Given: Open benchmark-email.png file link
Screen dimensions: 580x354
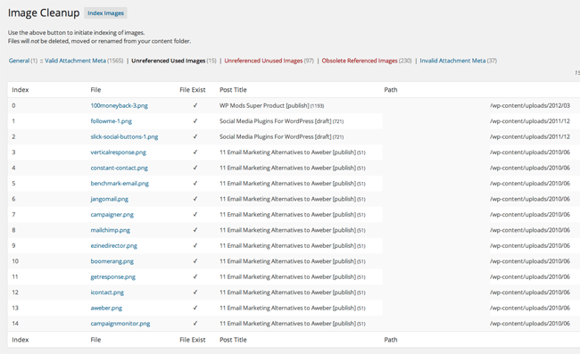Looking at the screenshot, I should coord(120,184).
